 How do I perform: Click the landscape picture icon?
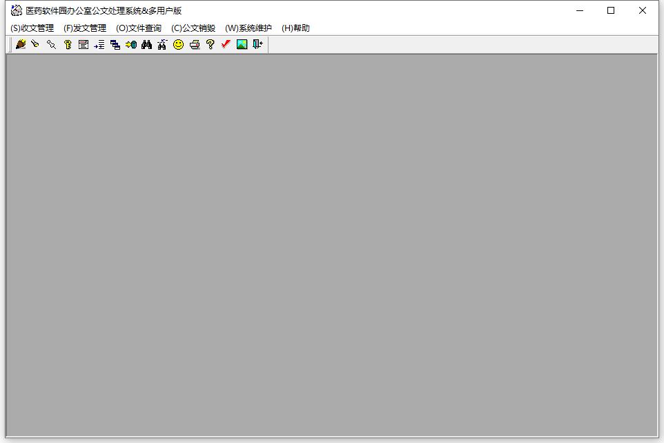pos(242,45)
